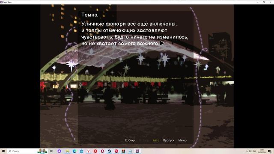The width and height of the screenshot is (274, 154).
Task: Launch the purple Alice assistant icon
Action: coord(59,151)
